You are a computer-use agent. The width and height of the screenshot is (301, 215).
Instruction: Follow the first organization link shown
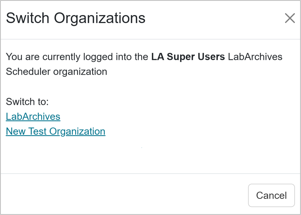[x=33, y=116]
